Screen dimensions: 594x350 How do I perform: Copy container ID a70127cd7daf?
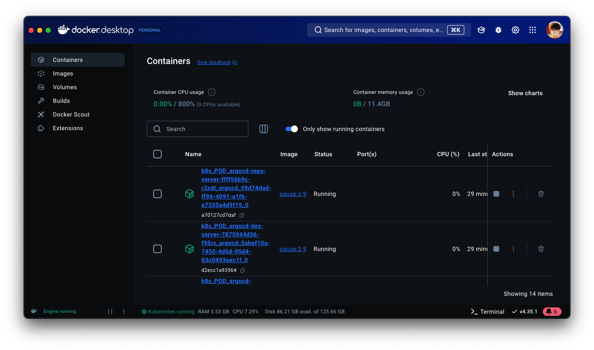[x=242, y=215]
